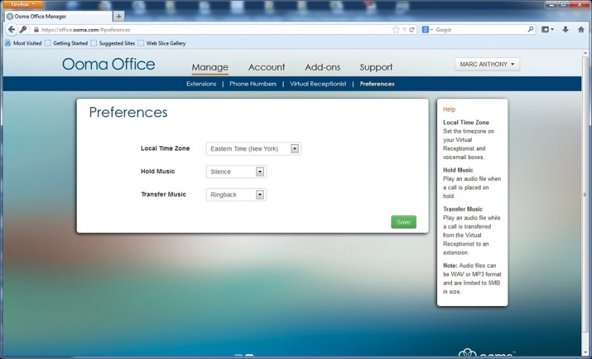Click the Ooma Office logo

click(x=109, y=64)
